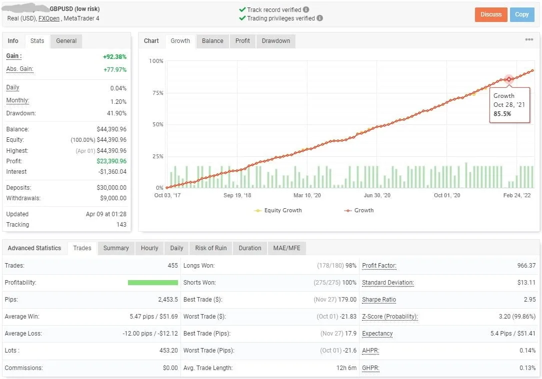The width and height of the screenshot is (542, 379).
Task: Select the Stats tab
Action: coord(37,40)
